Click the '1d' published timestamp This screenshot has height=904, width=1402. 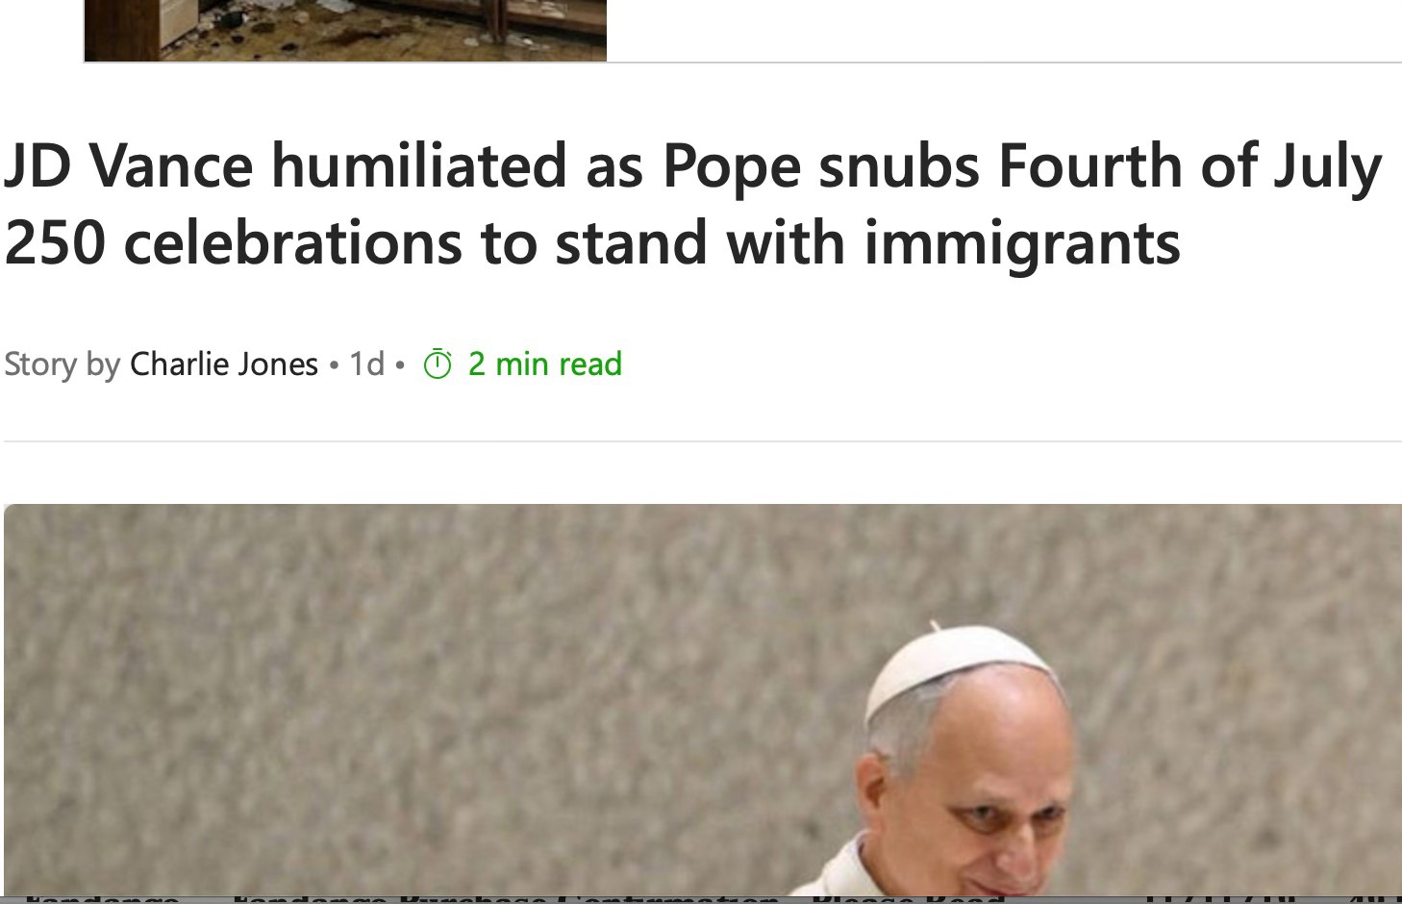(x=366, y=364)
